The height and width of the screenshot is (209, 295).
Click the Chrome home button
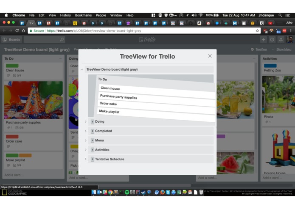coord(23,30)
